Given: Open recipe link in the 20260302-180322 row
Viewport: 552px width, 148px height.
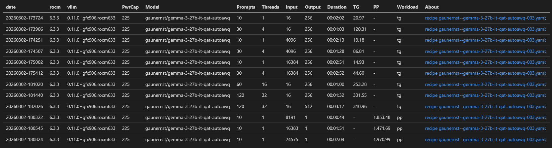Looking at the screenshot, I should tap(485, 117).
